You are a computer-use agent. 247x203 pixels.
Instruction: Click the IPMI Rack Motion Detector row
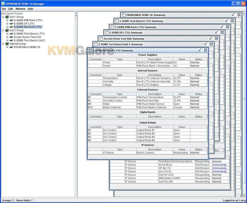point(147,107)
